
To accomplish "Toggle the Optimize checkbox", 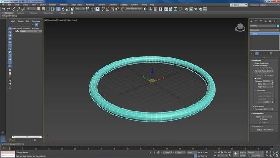I will coord(260,119).
